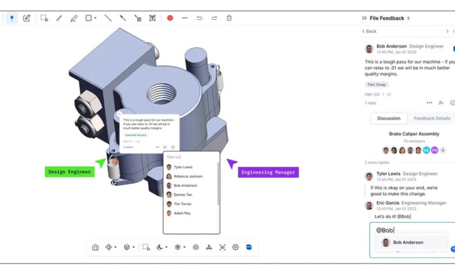Redo the markup action
The height and width of the screenshot is (274, 455).
coord(214,18)
